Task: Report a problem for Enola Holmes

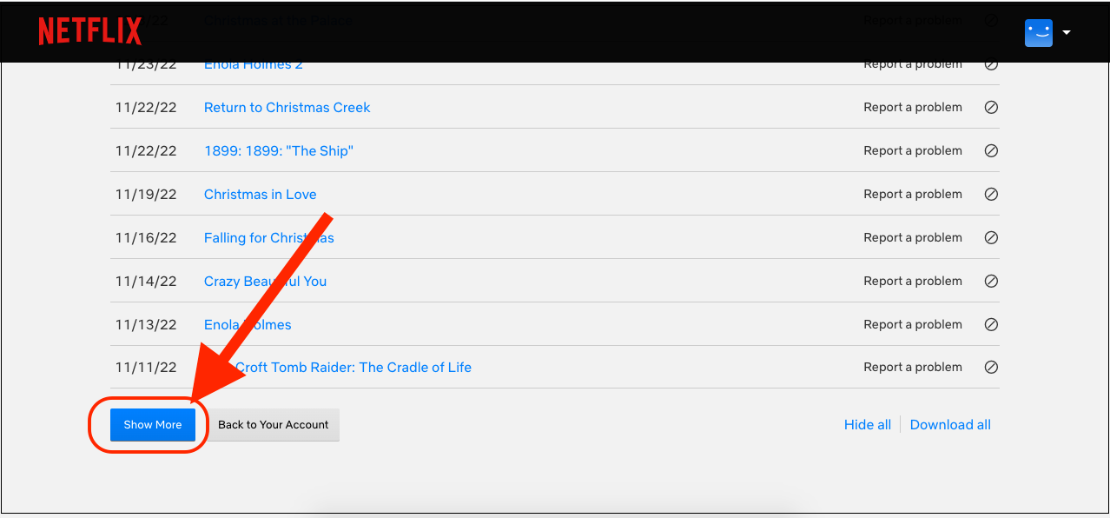Action: (x=913, y=325)
